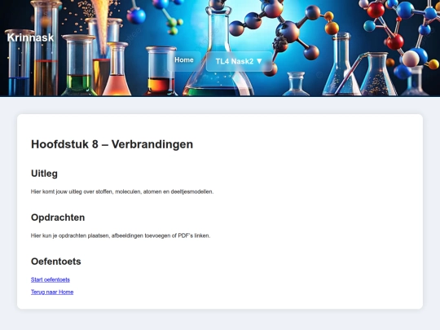Click the paragraph starting 'Hier kun je opdrachten'

[x=121, y=235]
